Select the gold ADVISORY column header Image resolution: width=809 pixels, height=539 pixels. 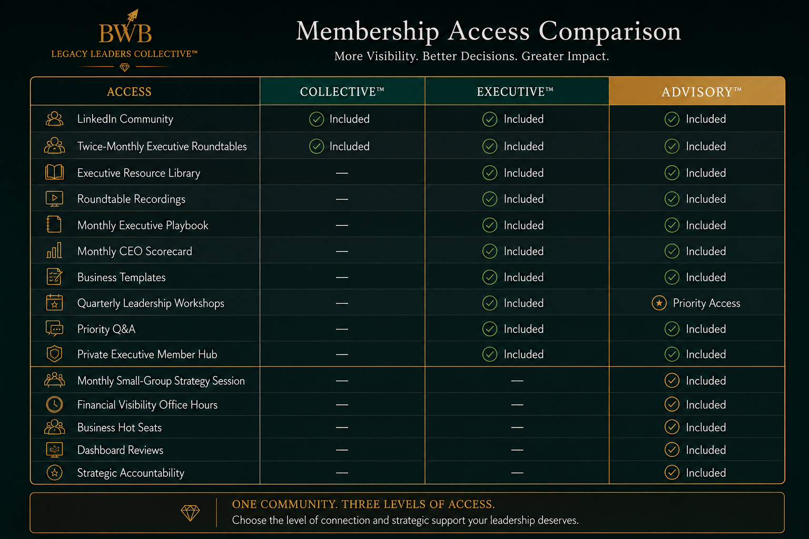coord(697,92)
